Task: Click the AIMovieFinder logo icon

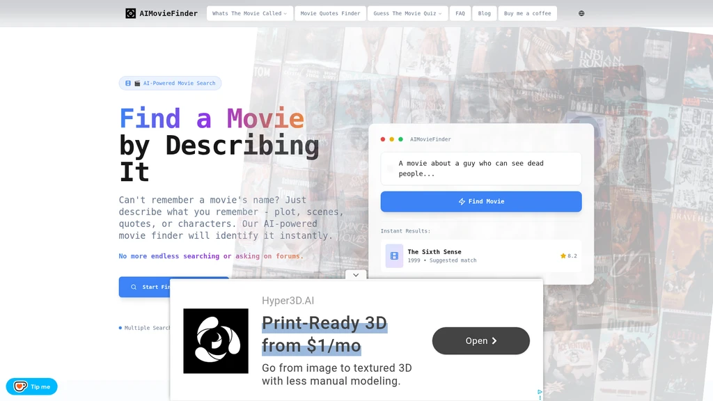Action: pos(130,13)
